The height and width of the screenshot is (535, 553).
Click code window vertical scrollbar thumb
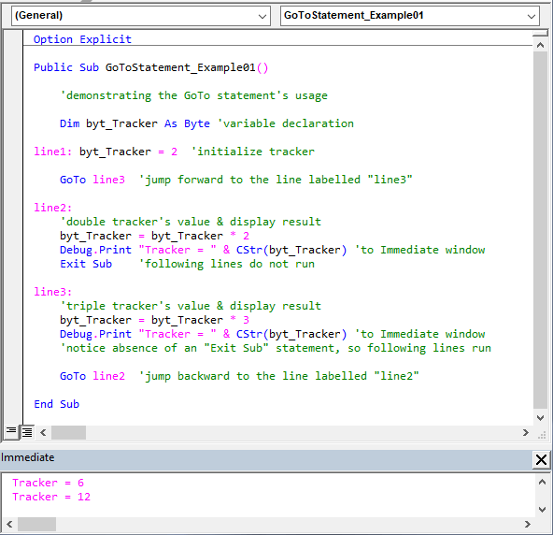(x=540, y=229)
